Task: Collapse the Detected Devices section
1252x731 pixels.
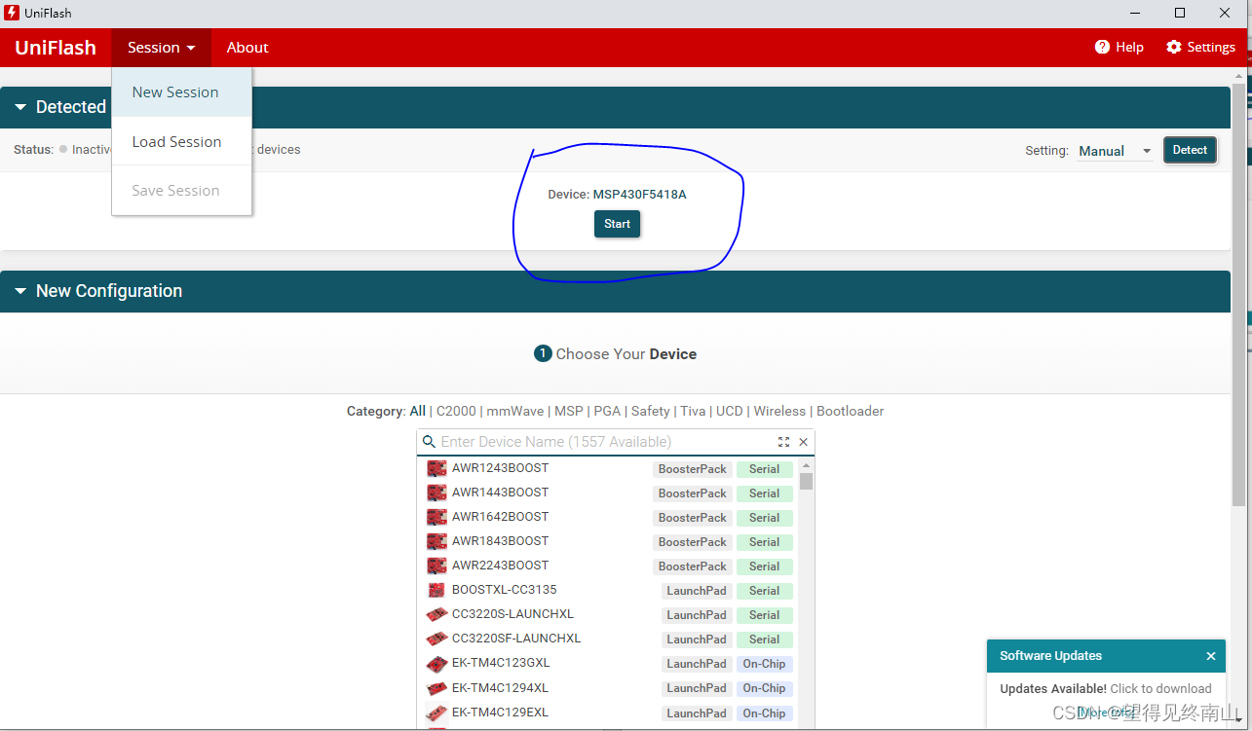Action: tap(20, 107)
